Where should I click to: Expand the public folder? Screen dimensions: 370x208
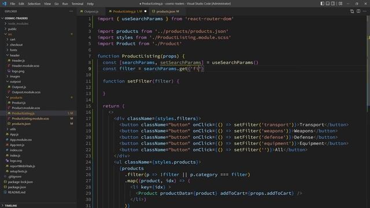point(12,29)
